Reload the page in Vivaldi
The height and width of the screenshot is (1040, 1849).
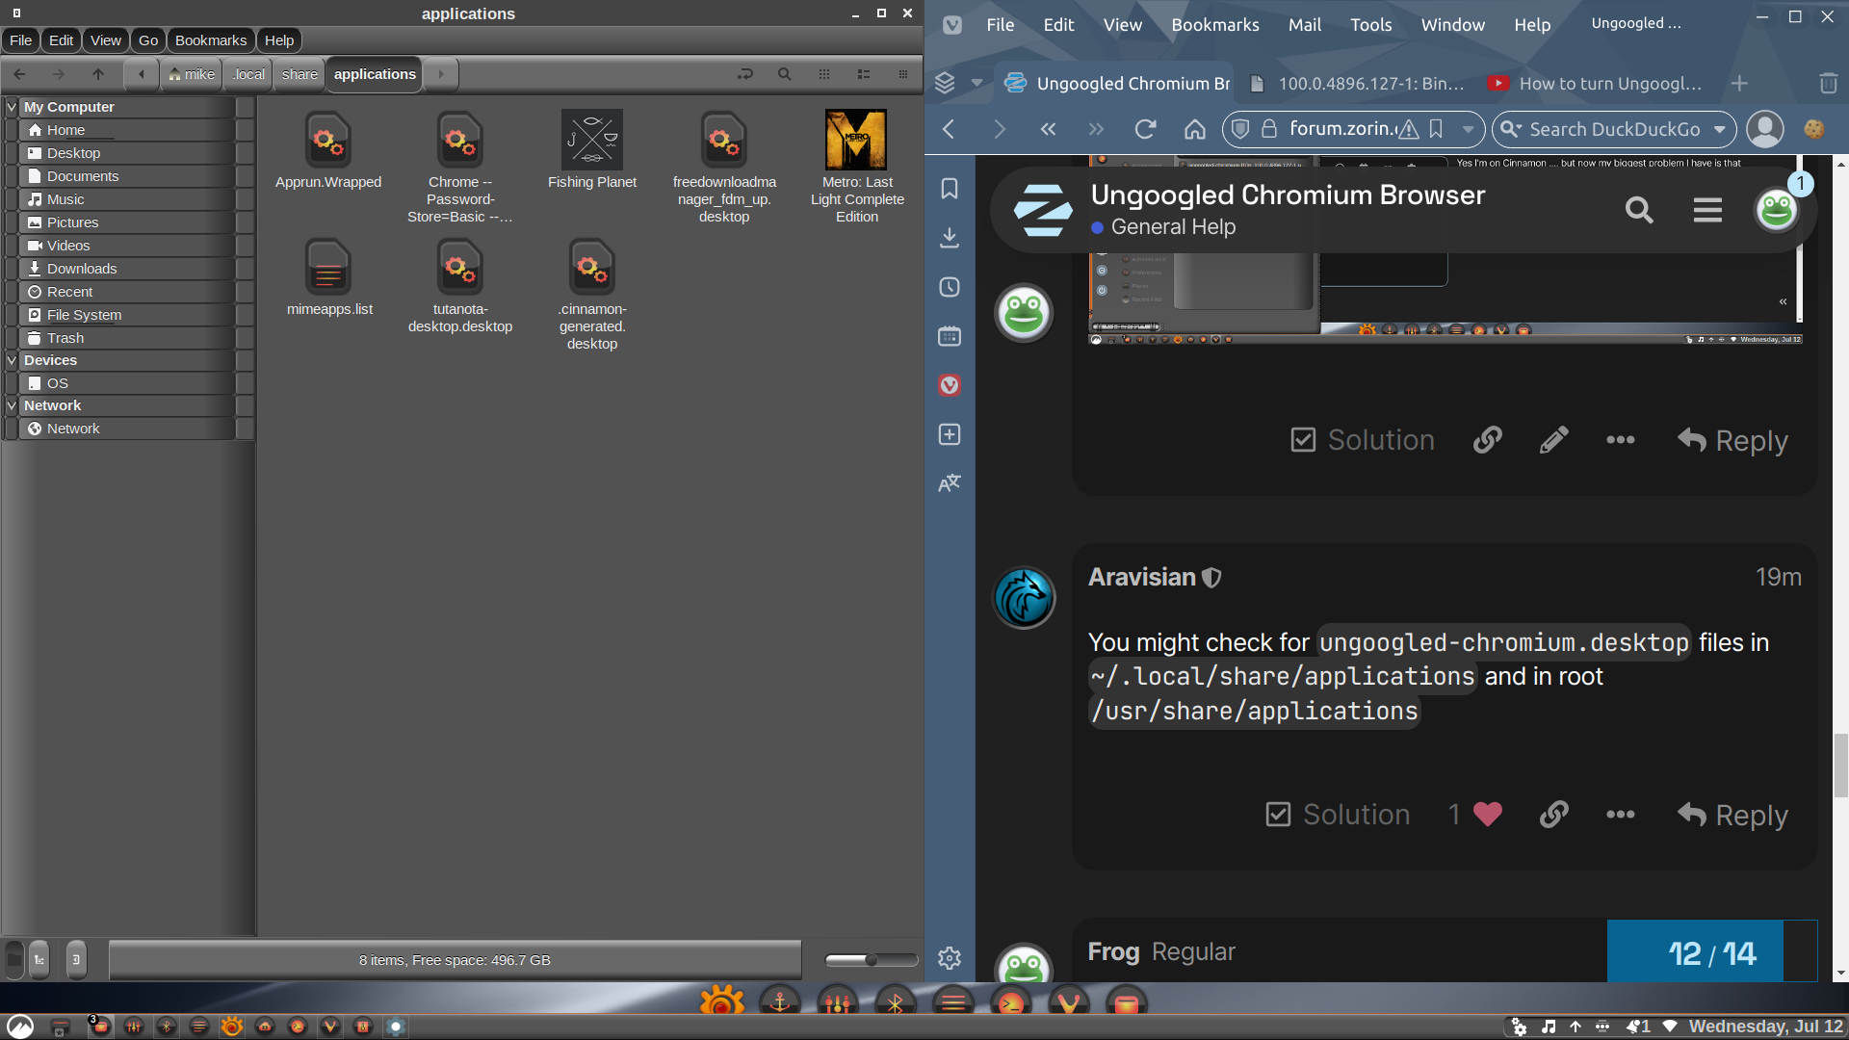coord(1145,129)
